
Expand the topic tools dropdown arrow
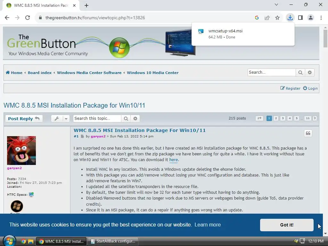pos(66,119)
